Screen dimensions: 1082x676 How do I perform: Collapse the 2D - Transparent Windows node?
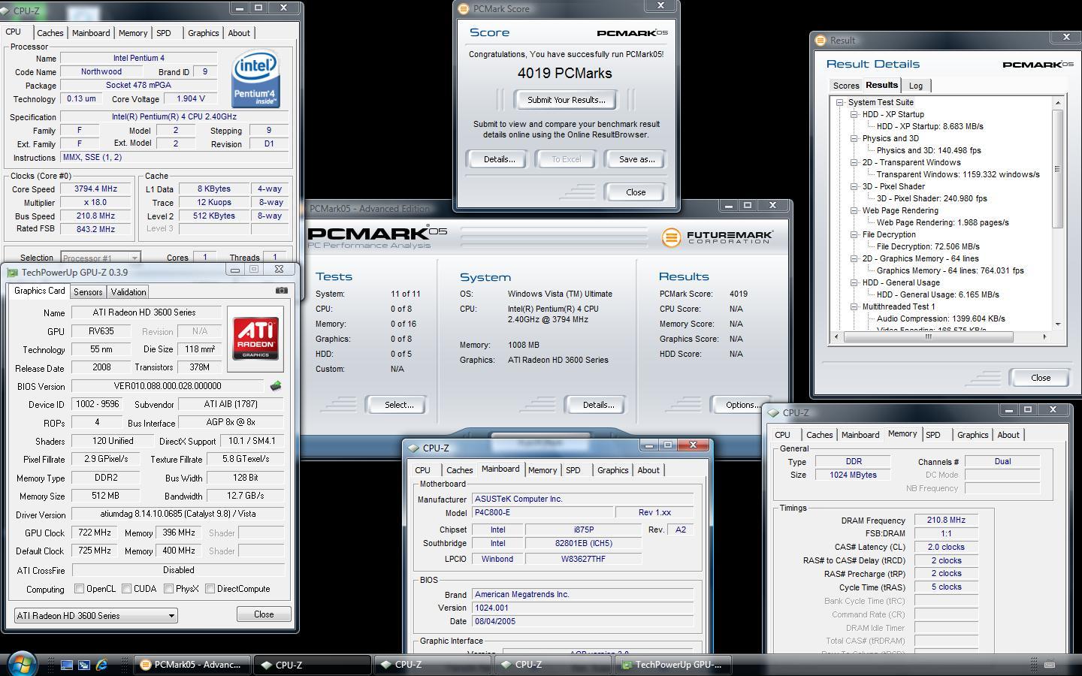click(854, 162)
